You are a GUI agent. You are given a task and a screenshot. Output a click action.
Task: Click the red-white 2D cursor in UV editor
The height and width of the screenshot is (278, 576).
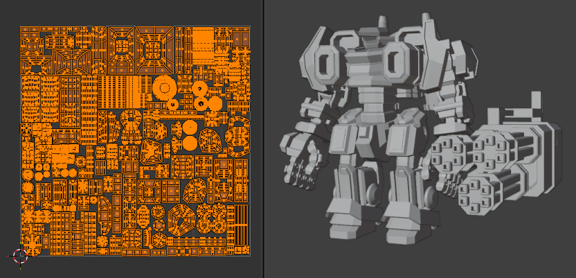pyautogui.click(x=21, y=256)
